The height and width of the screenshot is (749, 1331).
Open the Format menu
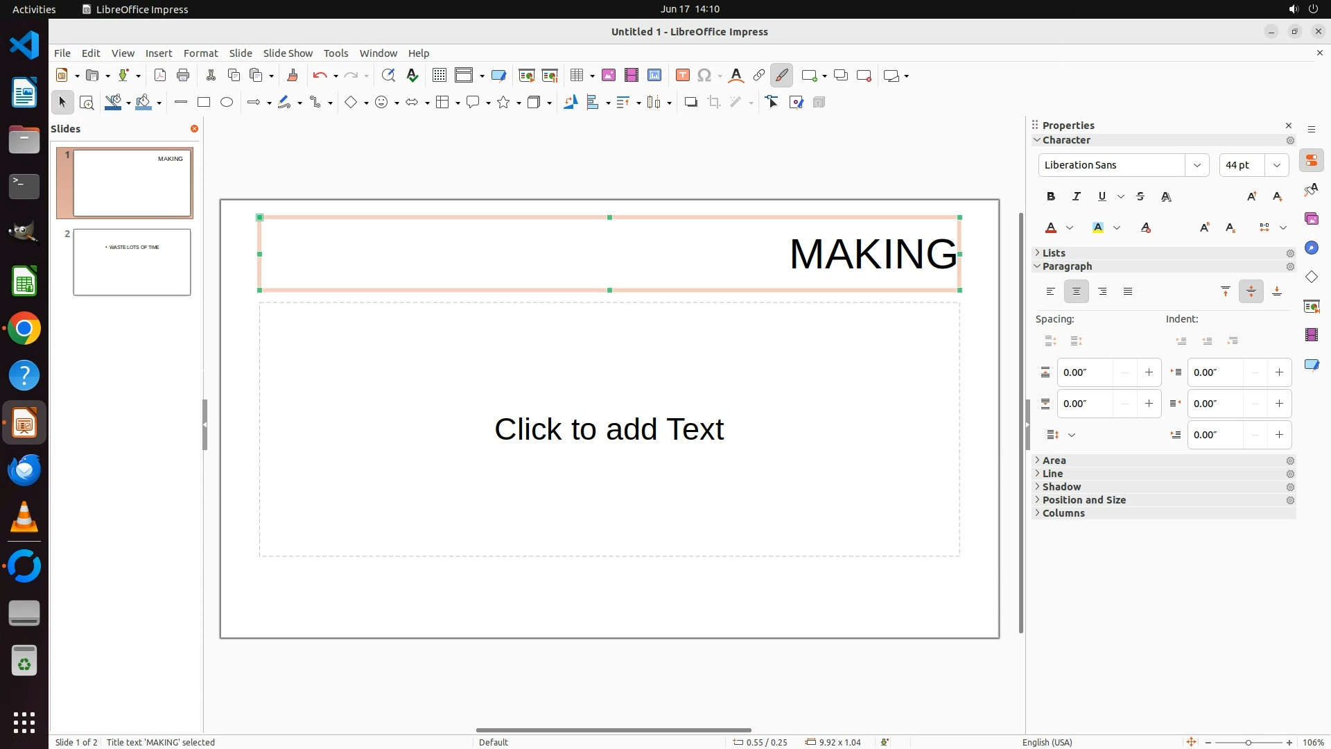point(200,53)
